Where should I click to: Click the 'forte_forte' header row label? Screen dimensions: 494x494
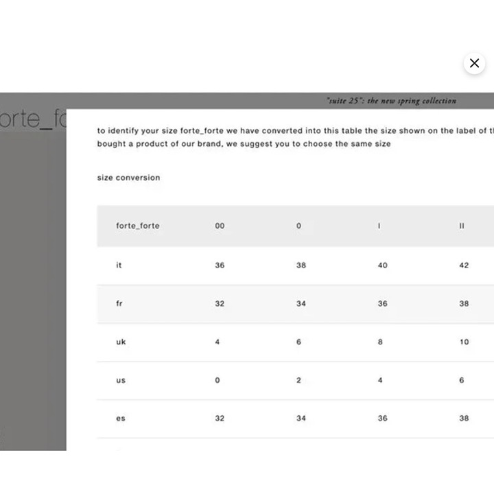tap(138, 226)
